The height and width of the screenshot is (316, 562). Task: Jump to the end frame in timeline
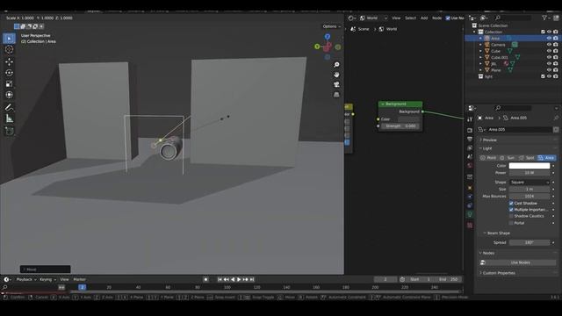click(252, 279)
